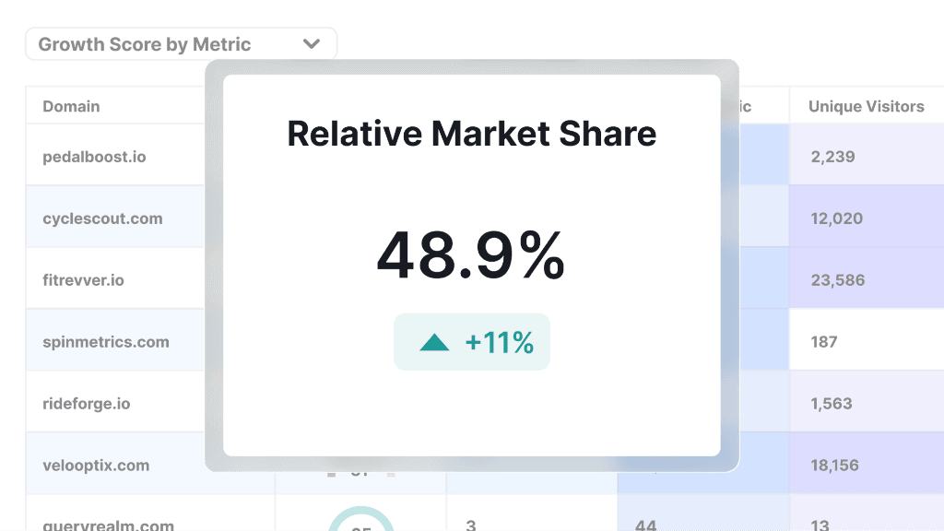This screenshot has width=944, height=531.
Task: Click the dropdown chevron arrow icon
Action: click(x=312, y=44)
